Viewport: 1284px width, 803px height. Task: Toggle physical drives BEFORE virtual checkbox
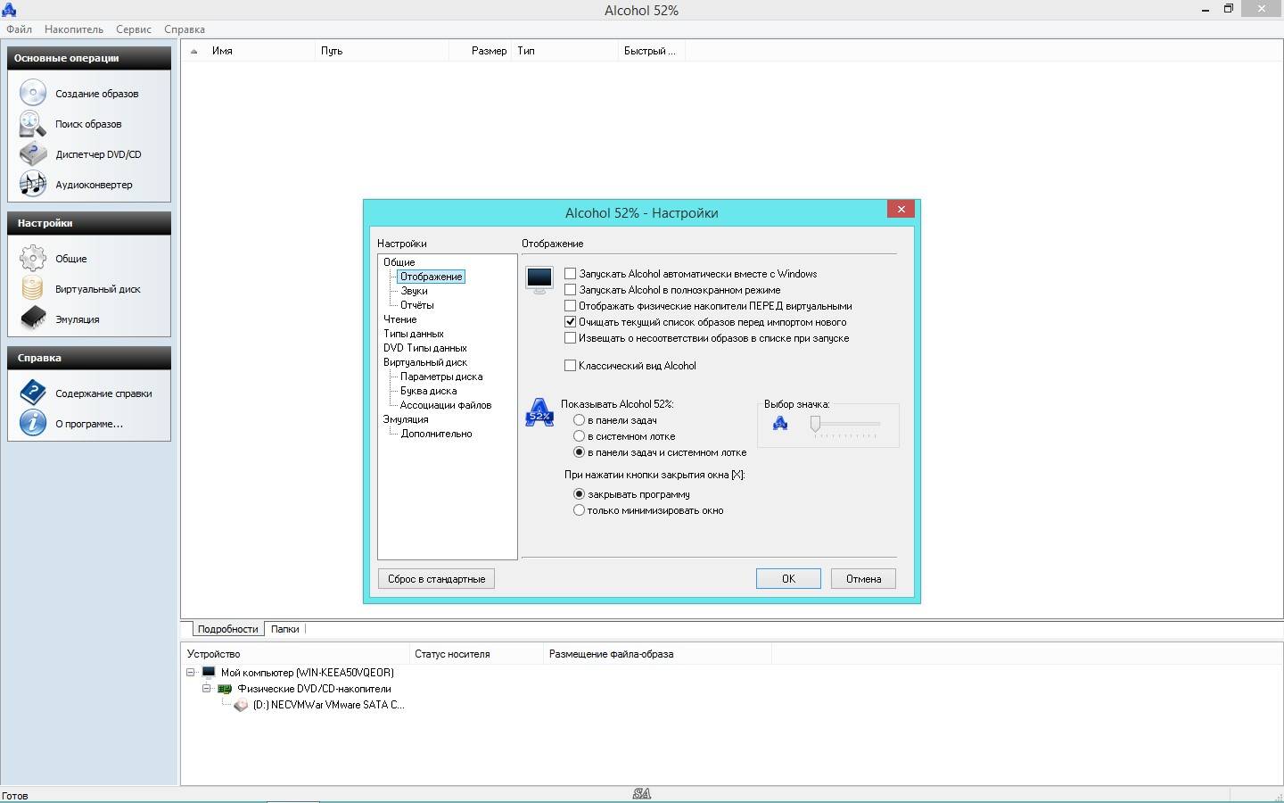[571, 306]
